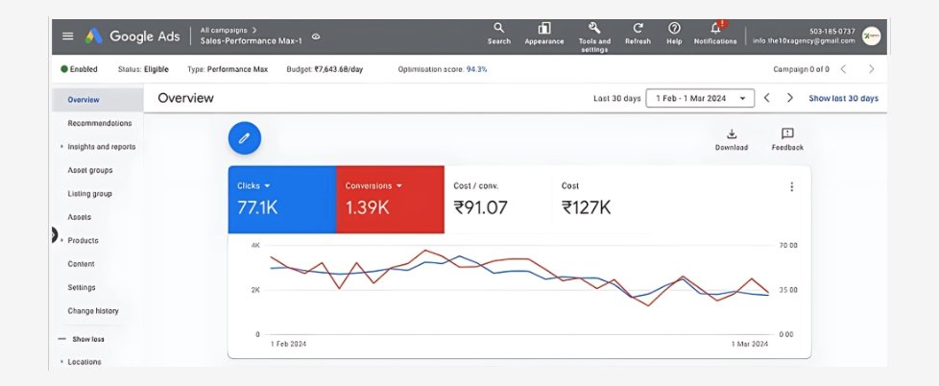This screenshot has width=939, height=386.
Task: Select Recommendations in the sidebar
Action: click(x=99, y=123)
